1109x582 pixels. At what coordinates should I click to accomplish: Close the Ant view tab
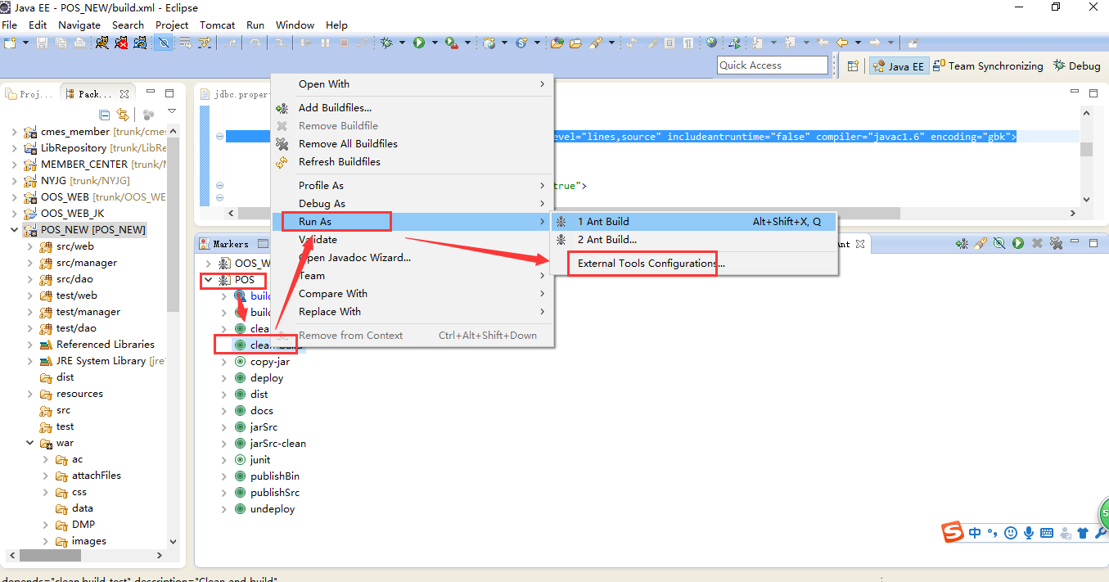[859, 244]
